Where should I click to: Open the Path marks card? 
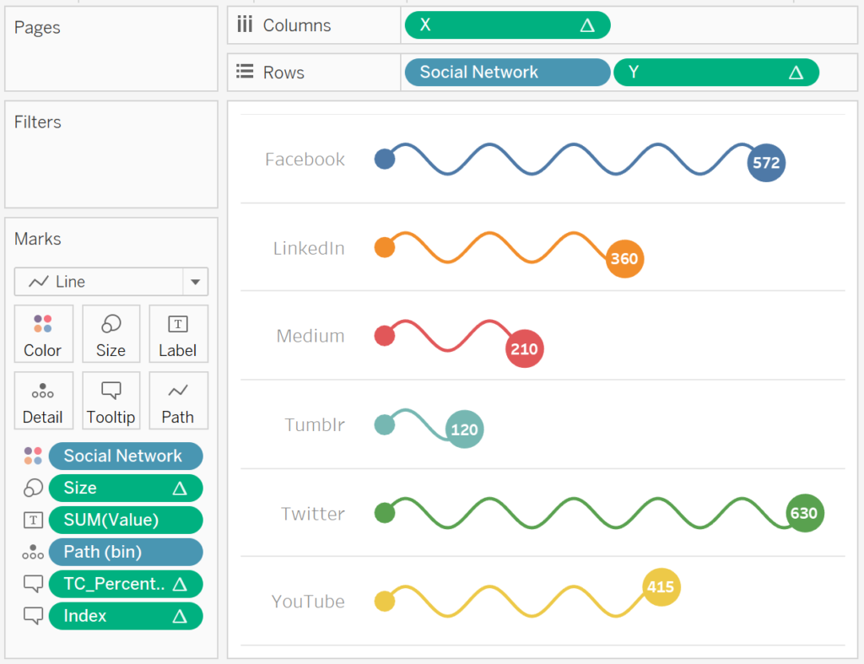click(x=178, y=401)
